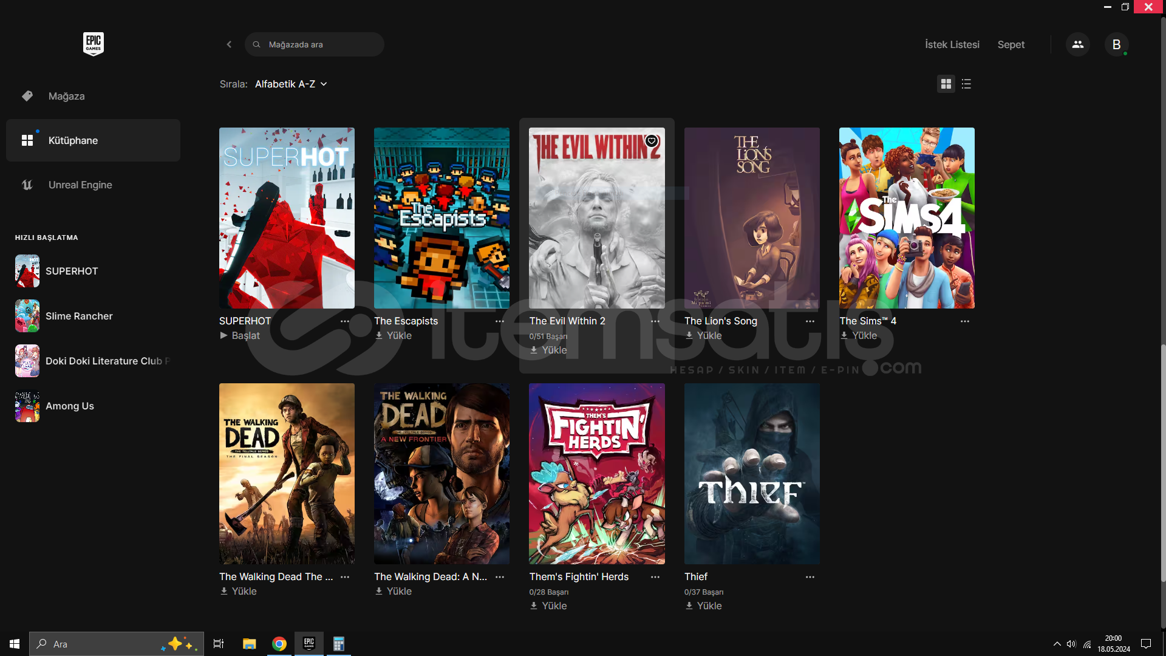Image resolution: width=1166 pixels, height=656 pixels.
Task: Show hidden system tray icons
Action: coord(1057,644)
